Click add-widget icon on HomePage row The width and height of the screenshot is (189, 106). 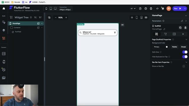tap(38, 24)
